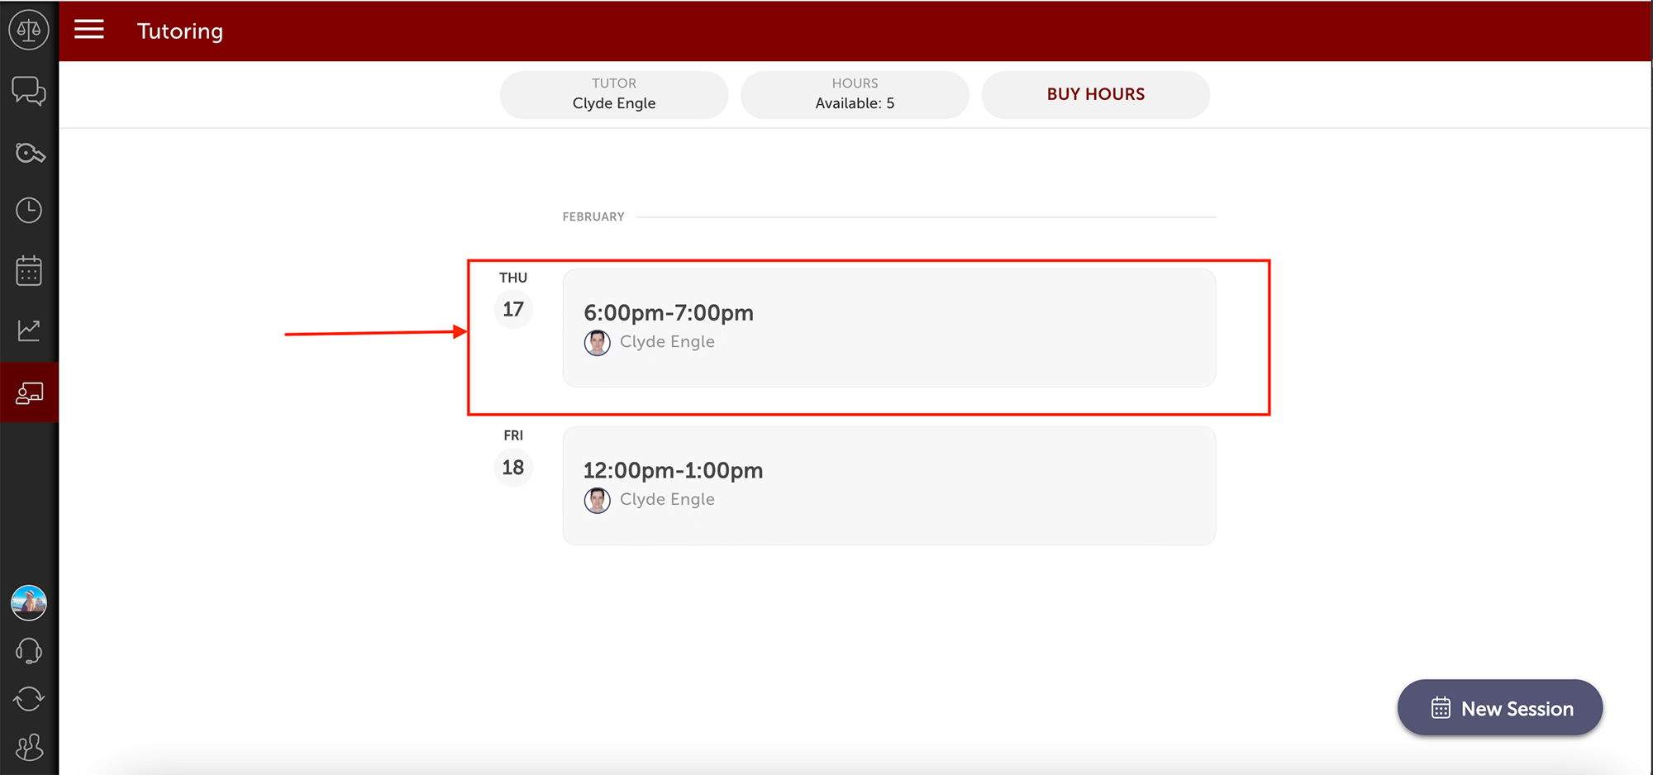Click the Hours Available: 5 pill
1653x775 pixels.
coord(855,94)
